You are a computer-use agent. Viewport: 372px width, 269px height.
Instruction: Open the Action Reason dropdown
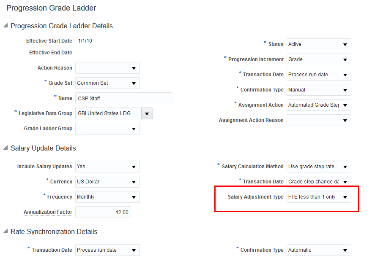[x=107, y=68]
